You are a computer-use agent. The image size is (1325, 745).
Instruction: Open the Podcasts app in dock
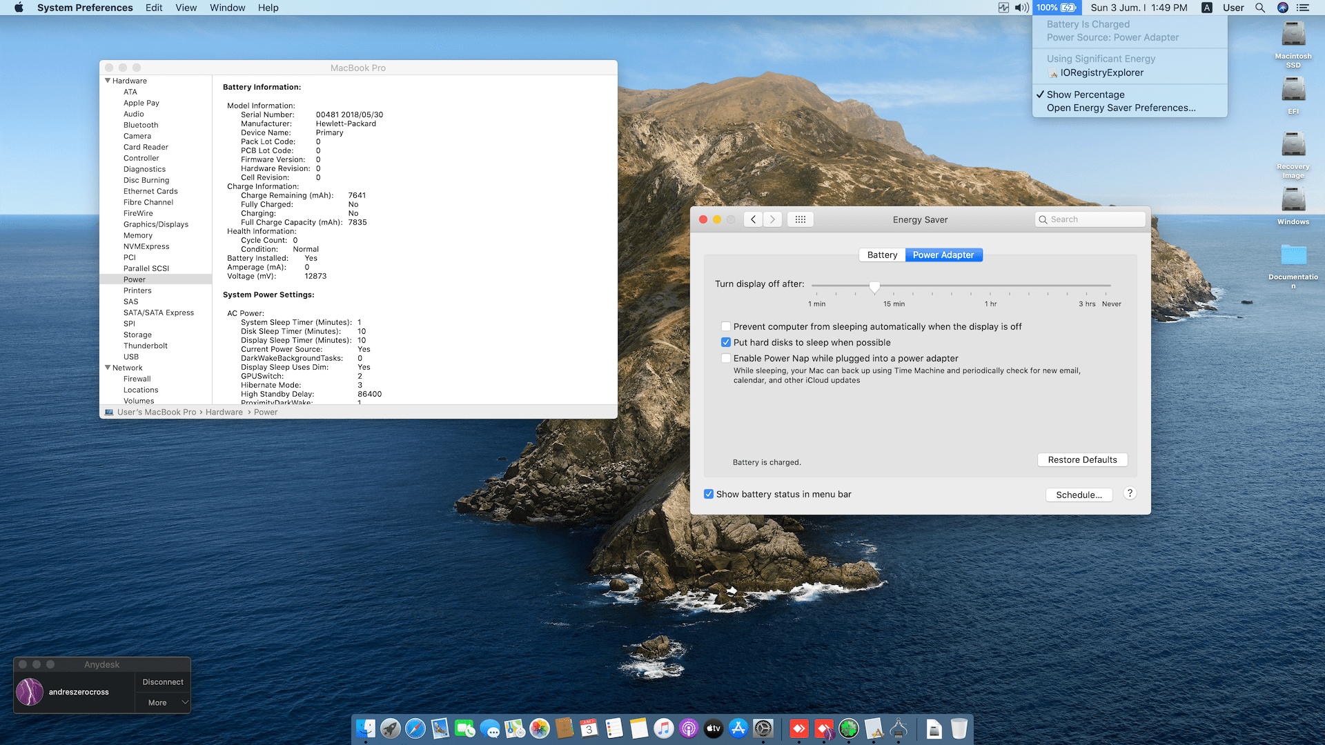688,728
